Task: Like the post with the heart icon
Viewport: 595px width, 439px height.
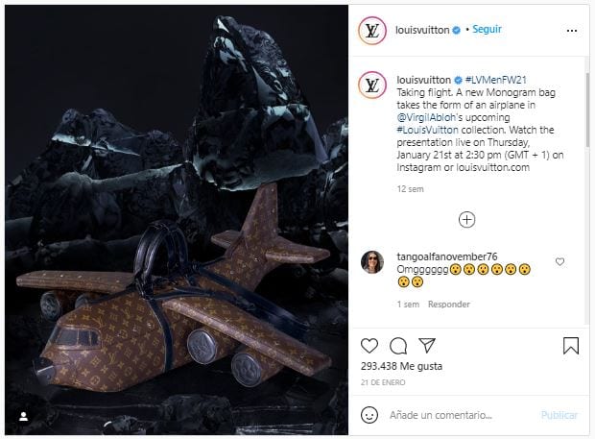Action: coord(369,345)
